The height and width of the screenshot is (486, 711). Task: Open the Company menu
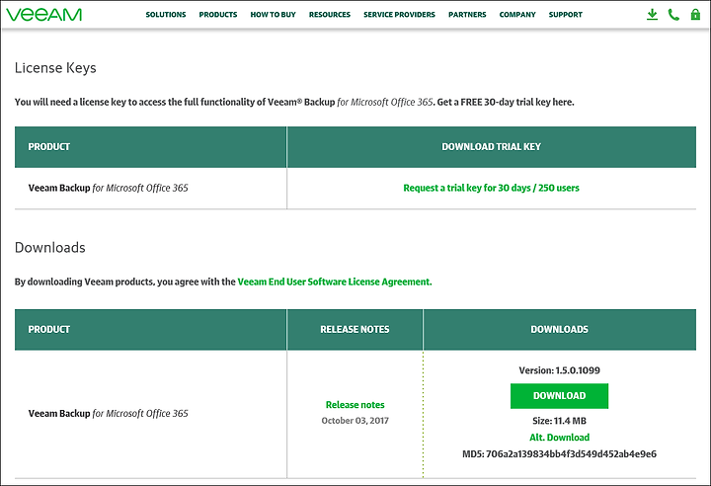point(517,15)
